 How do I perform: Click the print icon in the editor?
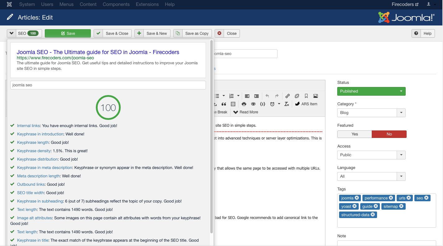(244, 104)
